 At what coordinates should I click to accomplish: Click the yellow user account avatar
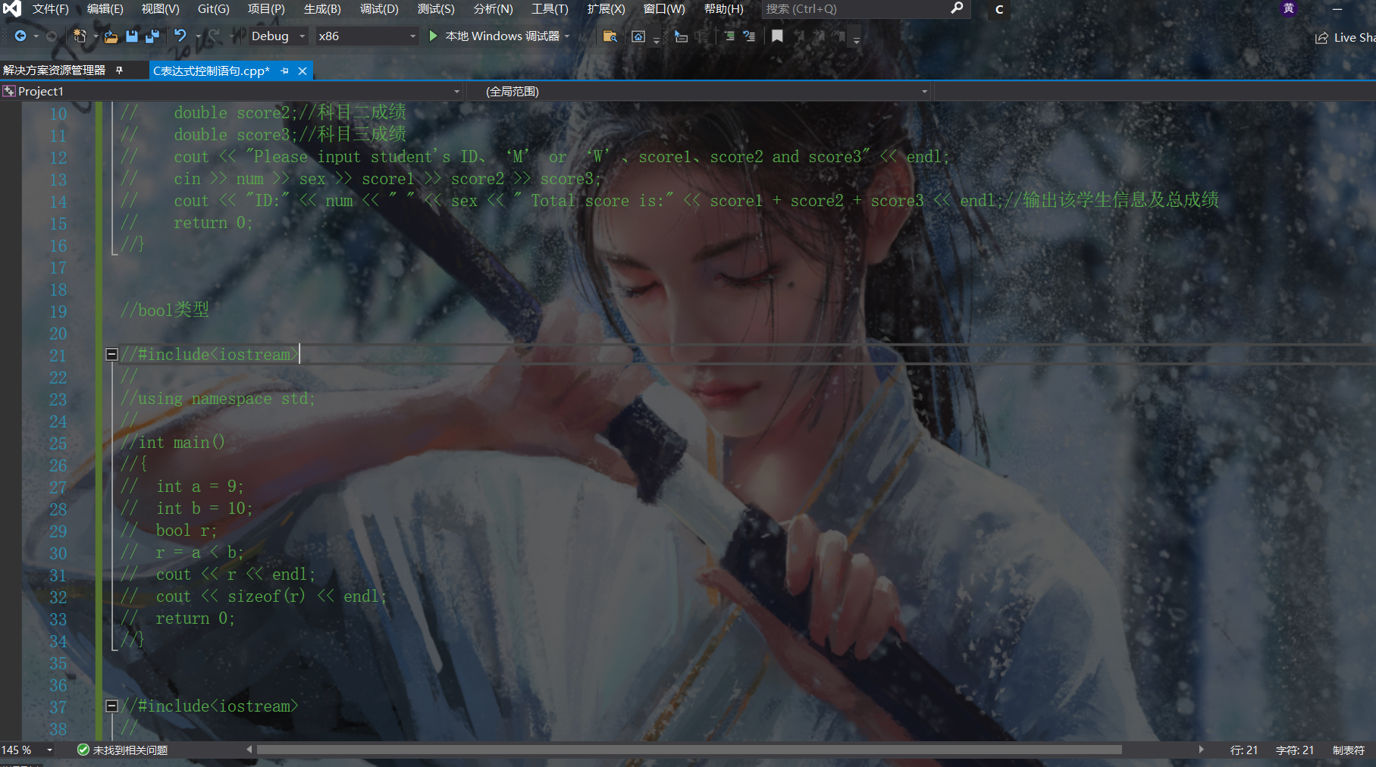1289,8
